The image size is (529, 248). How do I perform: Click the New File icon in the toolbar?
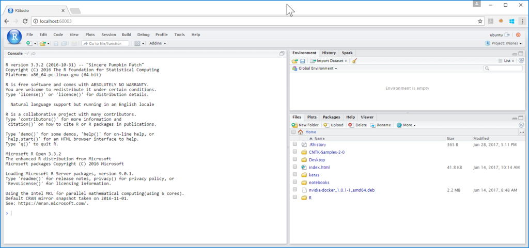pos(29,43)
